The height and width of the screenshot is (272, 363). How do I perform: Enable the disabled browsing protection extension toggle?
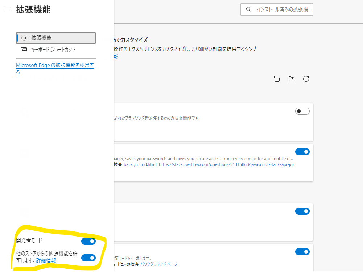click(x=302, y=111)
